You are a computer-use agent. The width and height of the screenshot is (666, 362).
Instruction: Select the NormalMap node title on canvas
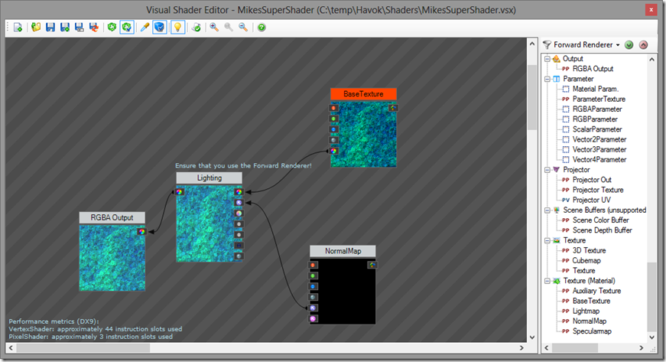tap(342, 251)
